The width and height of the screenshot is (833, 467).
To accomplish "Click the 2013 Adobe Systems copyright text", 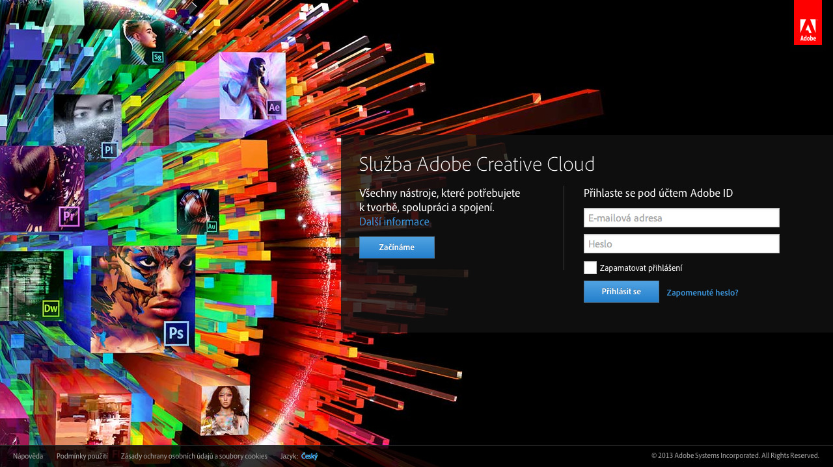I will 735,456.
